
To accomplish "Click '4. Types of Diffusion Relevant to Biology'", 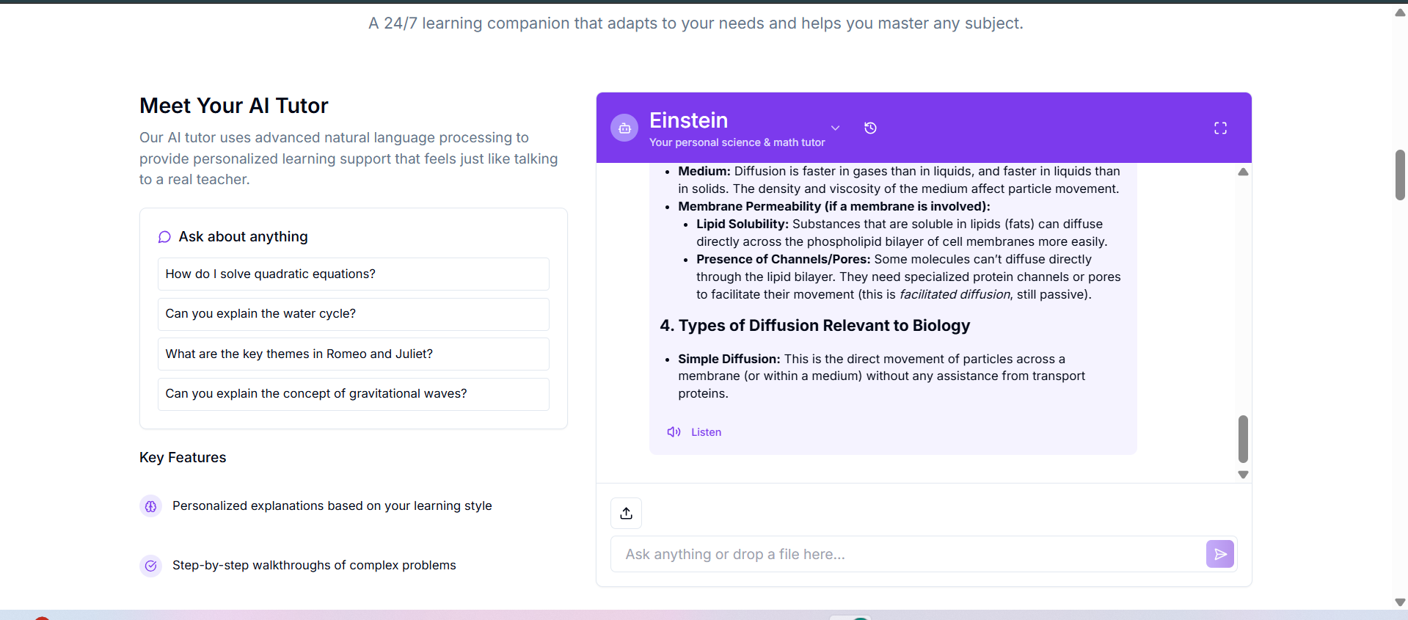I will pos(814,326).
